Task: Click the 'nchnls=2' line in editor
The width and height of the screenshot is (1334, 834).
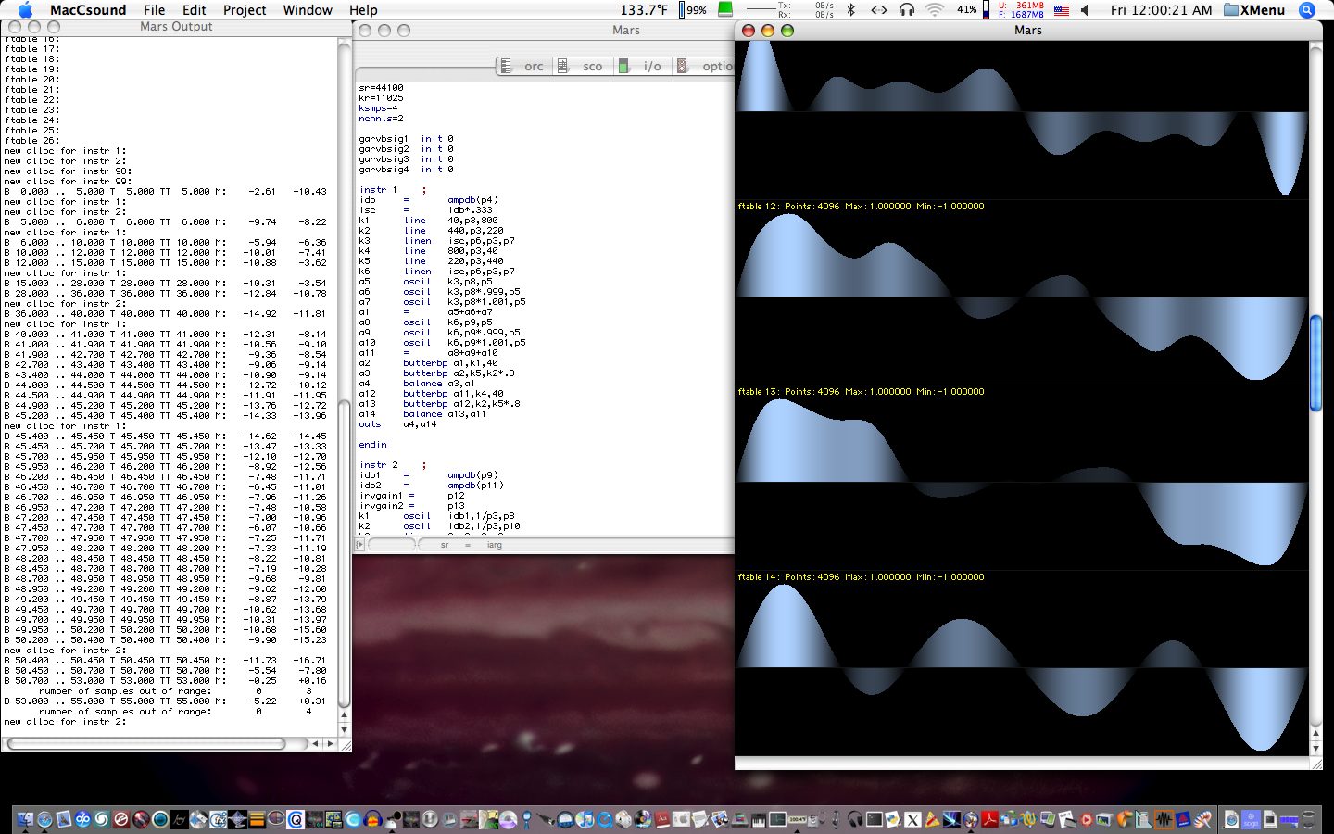Action: pyautogui.click(x=381, y=119)
